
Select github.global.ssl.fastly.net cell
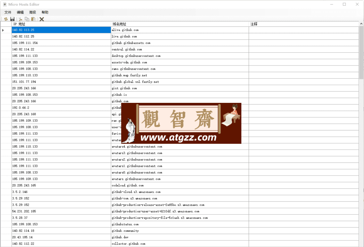[180, 82]
